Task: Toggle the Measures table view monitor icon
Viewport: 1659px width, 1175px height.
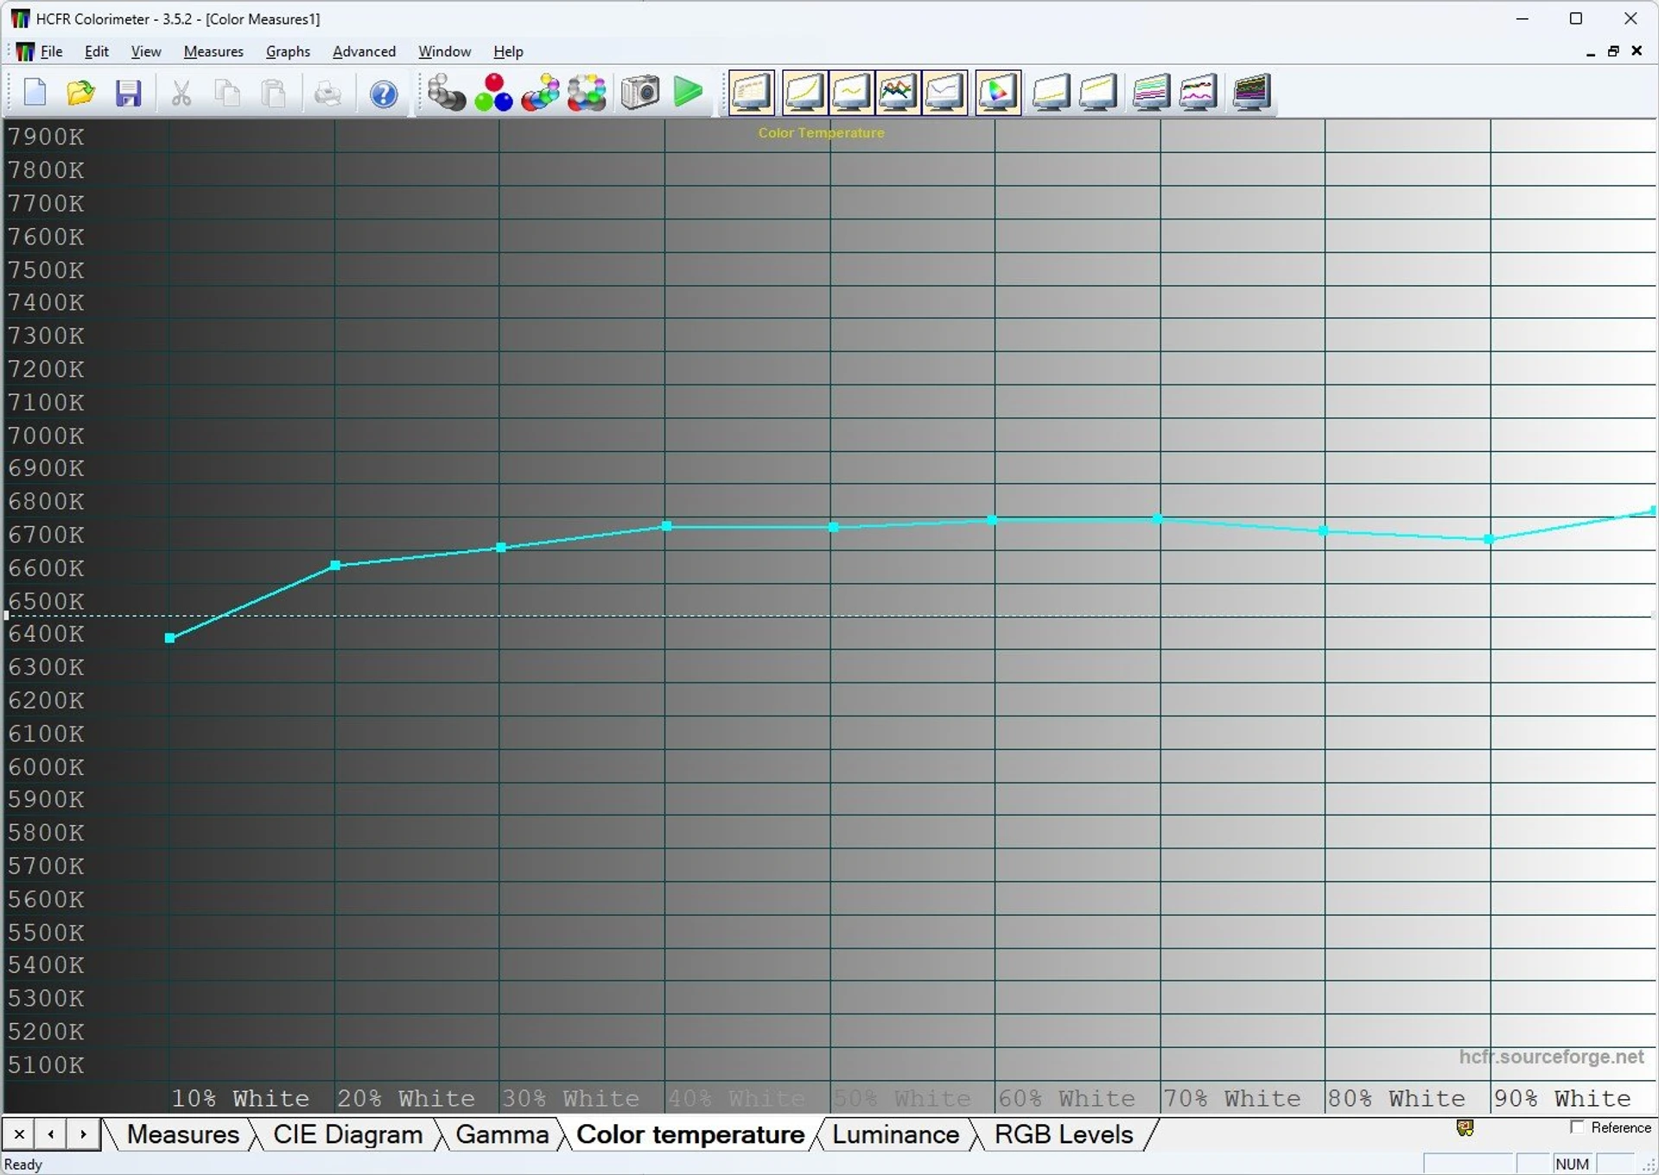Action: click(752, 92)
